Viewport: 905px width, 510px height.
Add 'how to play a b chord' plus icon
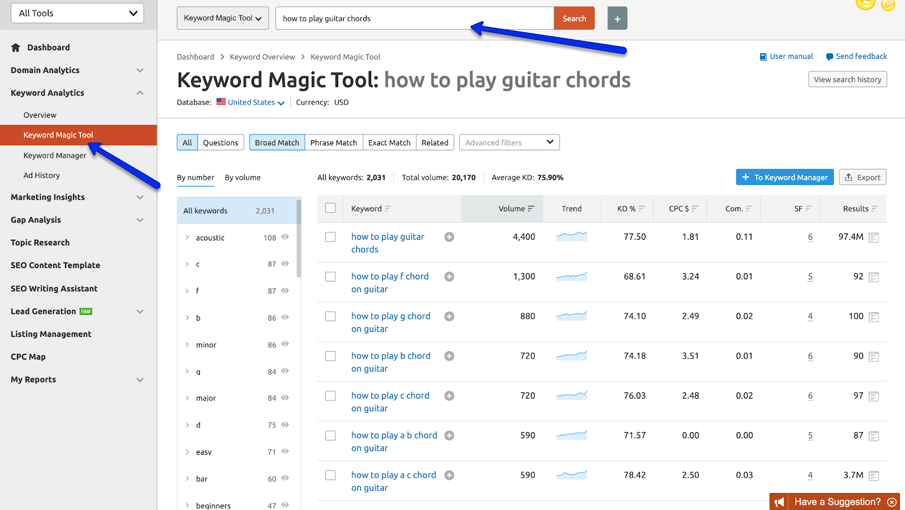(449, 435)
